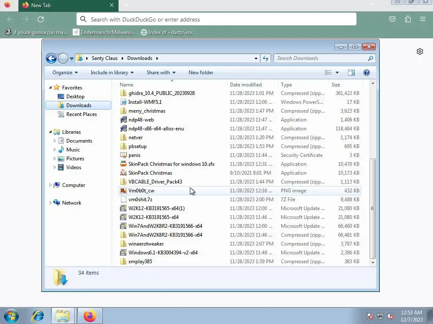Open the view options dropdown arrow
This screenshot has height=324, width=433.
click(337, 73)
